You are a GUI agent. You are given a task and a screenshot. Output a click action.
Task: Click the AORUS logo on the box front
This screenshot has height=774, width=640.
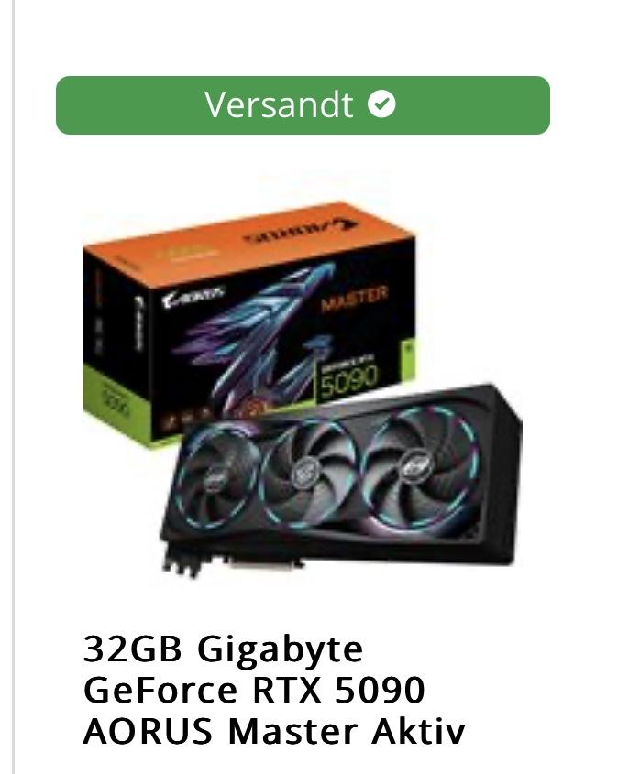tap(193, 296)
